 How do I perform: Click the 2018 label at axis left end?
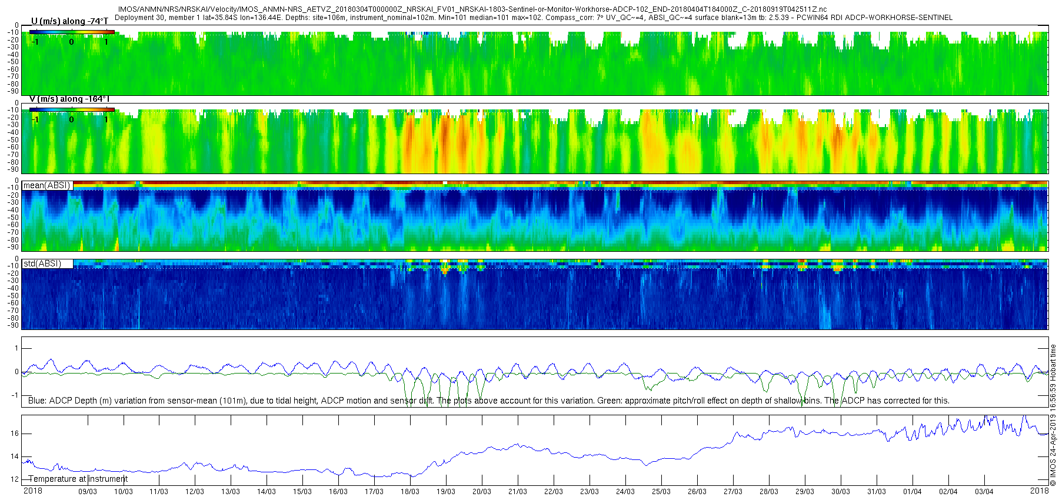coord(32,491)
